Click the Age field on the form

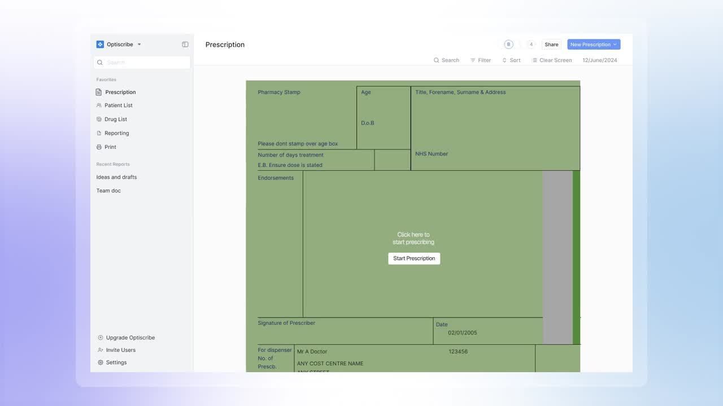(x=366, y=92)
